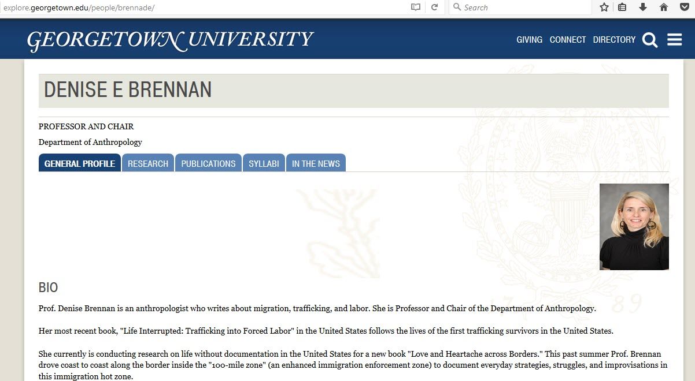Open the Giving menu item
The height and width of the screenshot is (381, 695).
[529, 40]
